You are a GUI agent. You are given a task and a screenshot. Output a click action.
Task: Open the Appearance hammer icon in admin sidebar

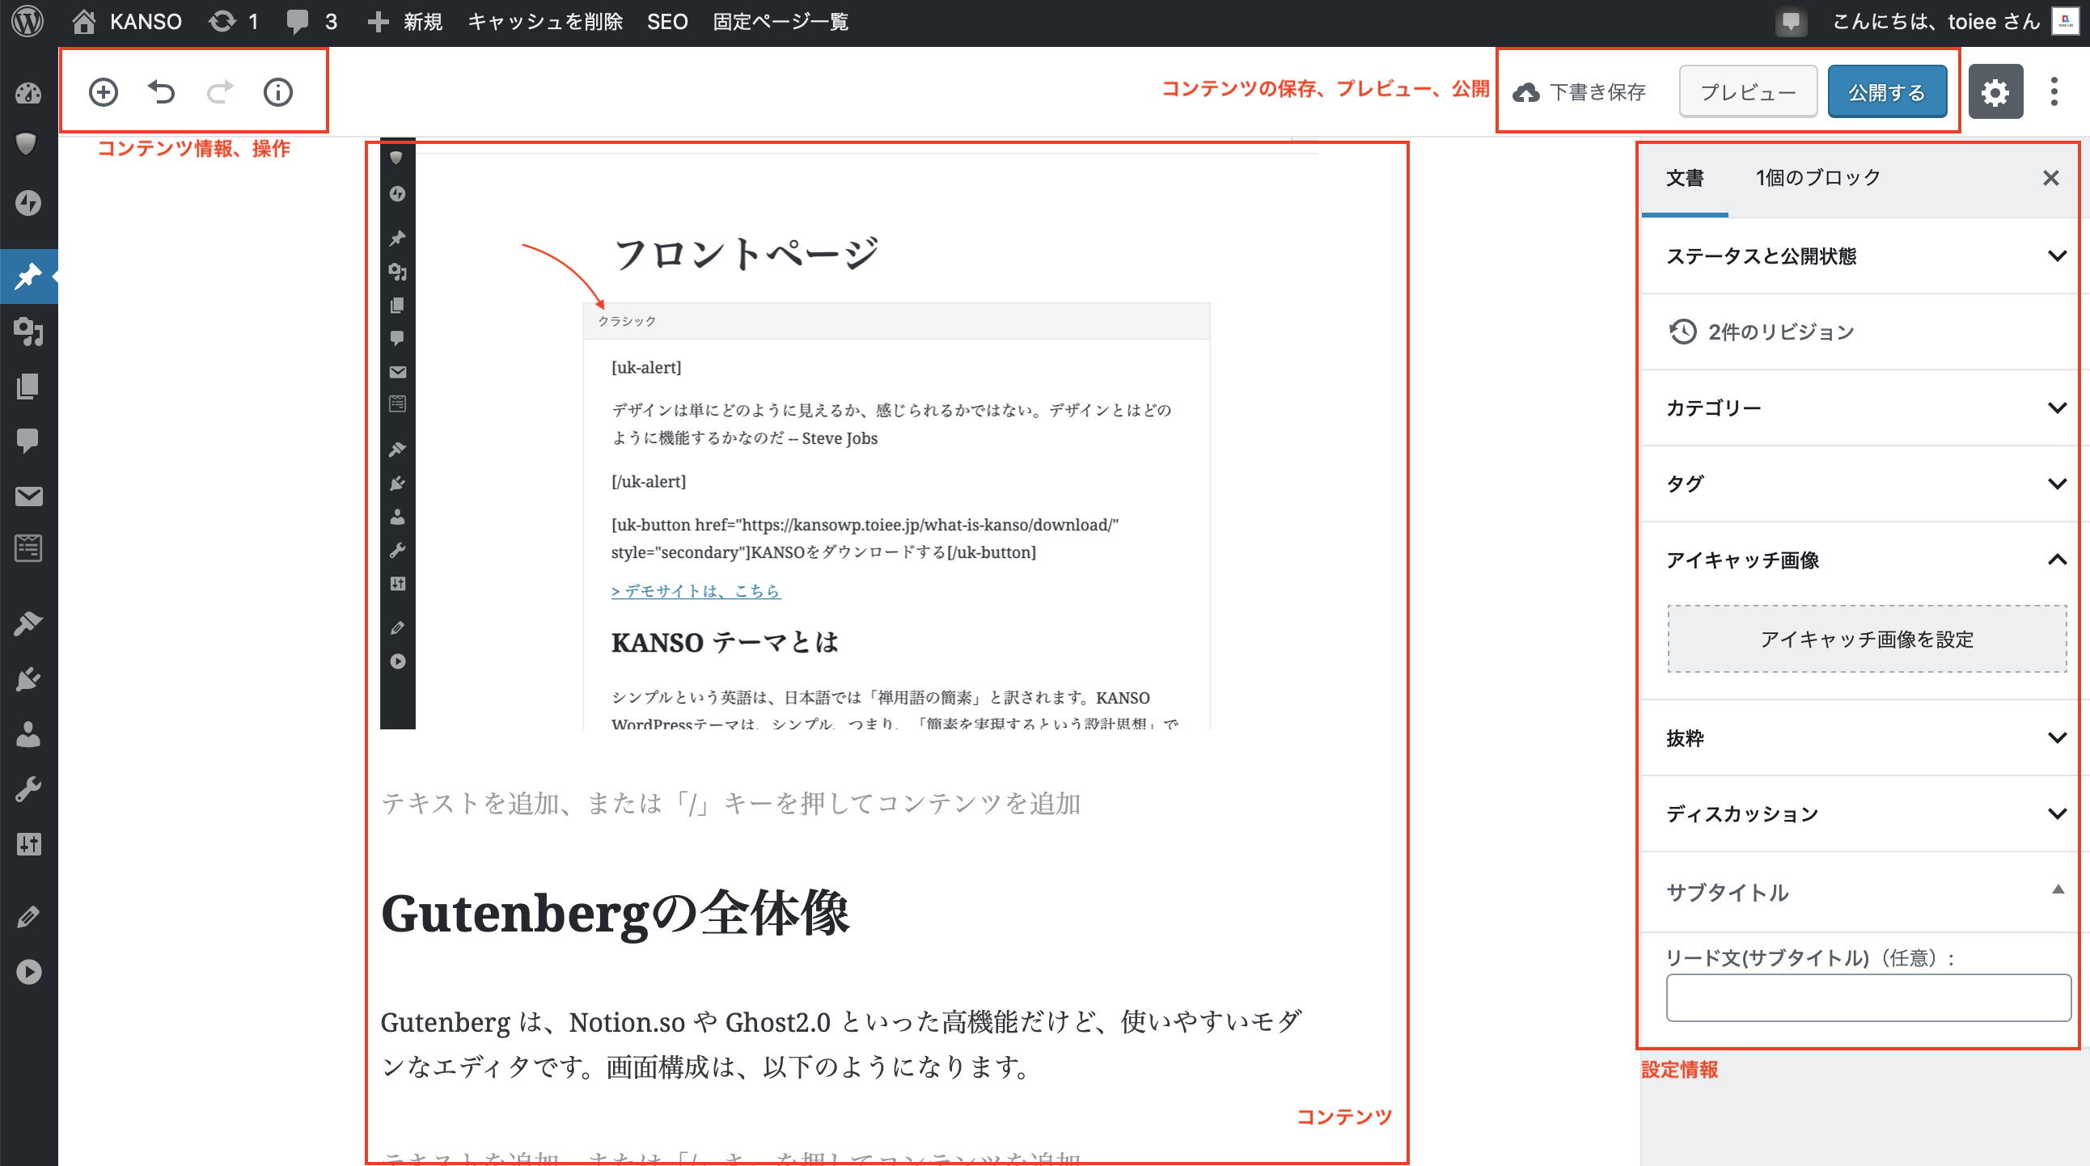(x=28, y=623)
